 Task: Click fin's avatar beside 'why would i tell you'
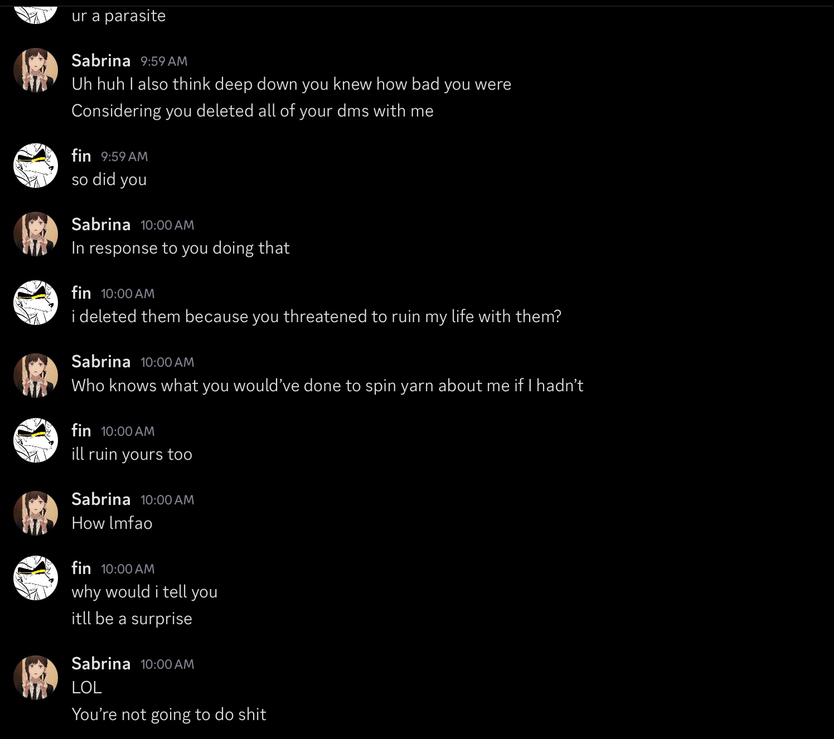[36, 578]
